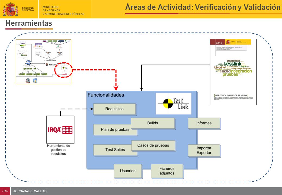
Task: Click the slide title Áreas de Actividad
Action: [203, 7]
